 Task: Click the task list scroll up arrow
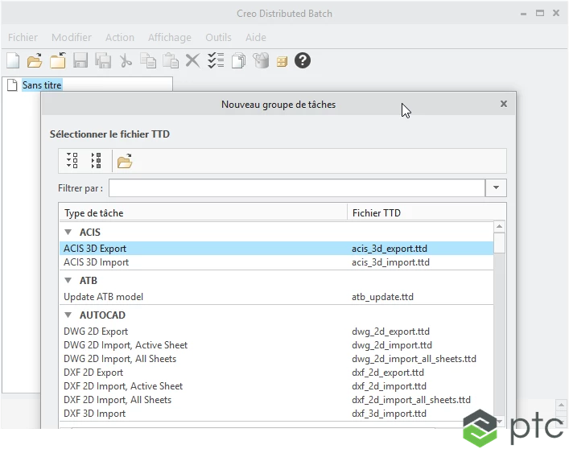(x=499, y=227)
